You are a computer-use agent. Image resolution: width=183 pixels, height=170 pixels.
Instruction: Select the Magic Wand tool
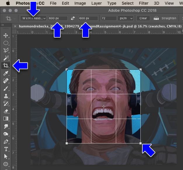(x=6, y=58)
